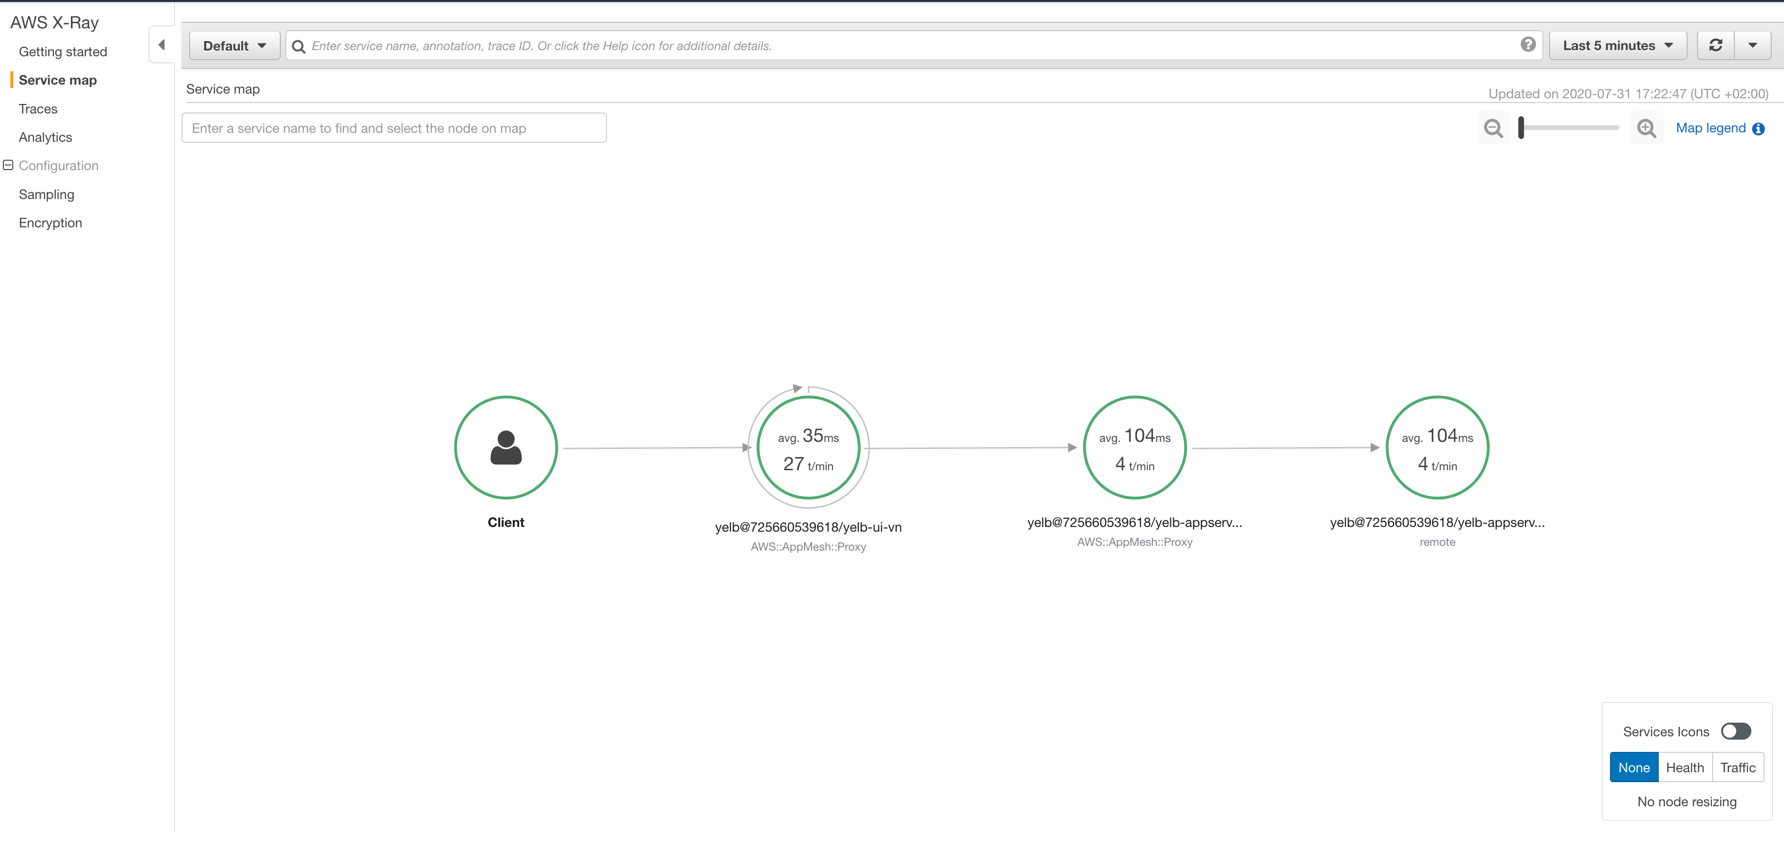
Task: Select the Client node on the map
Action: pos(505,448)
